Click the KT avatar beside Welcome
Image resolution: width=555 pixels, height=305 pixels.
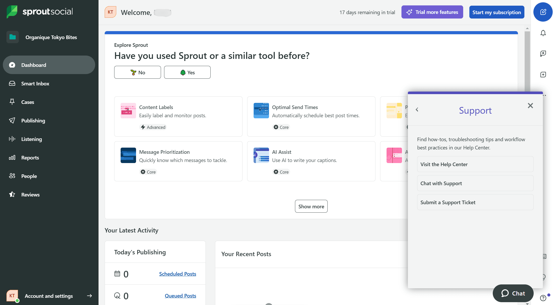point(110,12)
